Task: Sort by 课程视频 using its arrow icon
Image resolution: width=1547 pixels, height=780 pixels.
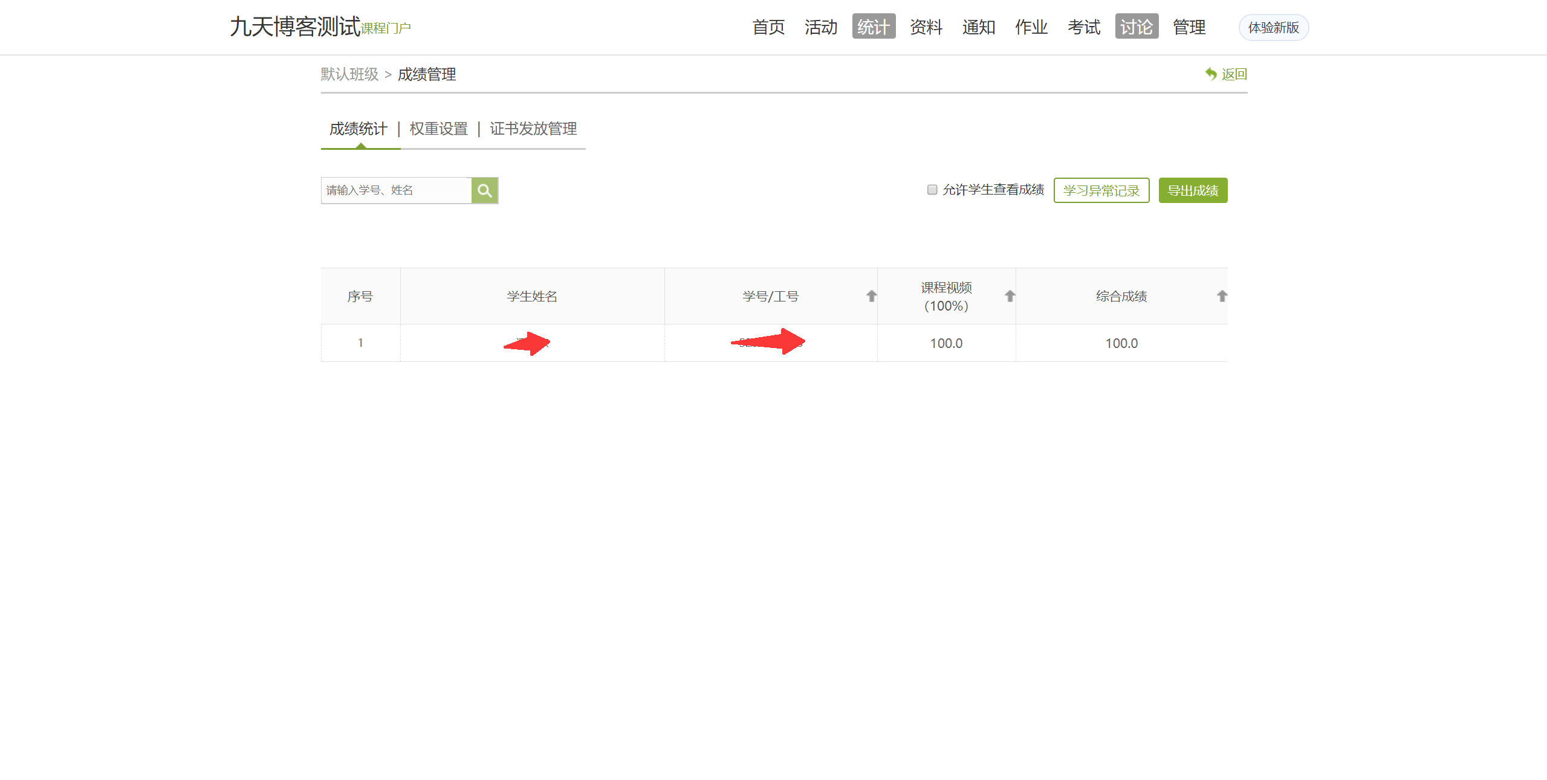Action: [x=1009, y=295]
